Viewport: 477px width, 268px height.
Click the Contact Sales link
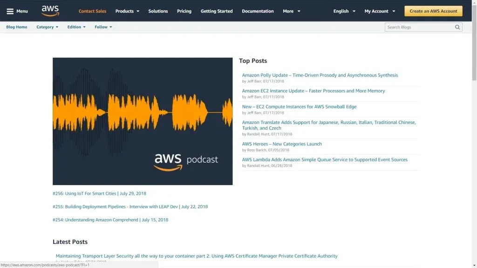click(x=92, y=11)
